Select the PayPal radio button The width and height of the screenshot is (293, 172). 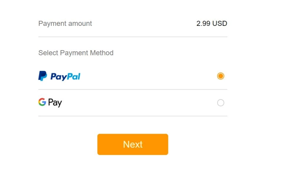tap(220, 76)
